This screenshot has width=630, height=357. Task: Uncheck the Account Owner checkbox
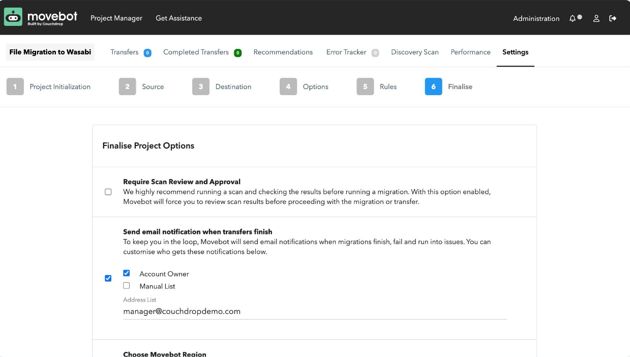point(127,273)
